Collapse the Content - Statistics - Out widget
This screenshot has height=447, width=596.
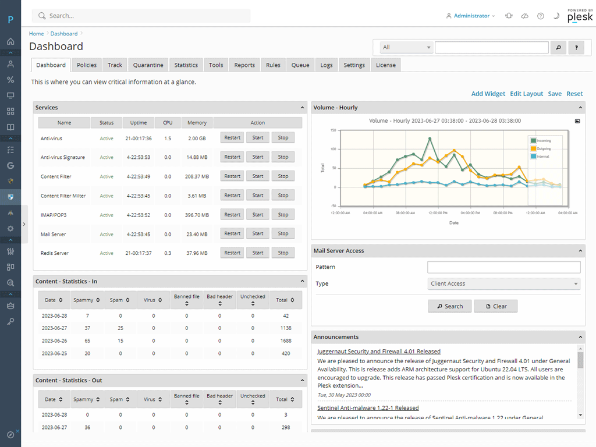click(x=302, y=380)
